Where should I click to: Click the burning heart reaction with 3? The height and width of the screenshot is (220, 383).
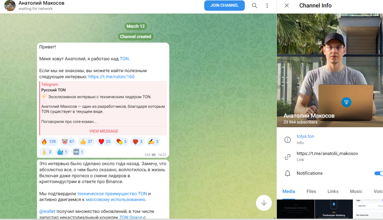coord(138,142)
